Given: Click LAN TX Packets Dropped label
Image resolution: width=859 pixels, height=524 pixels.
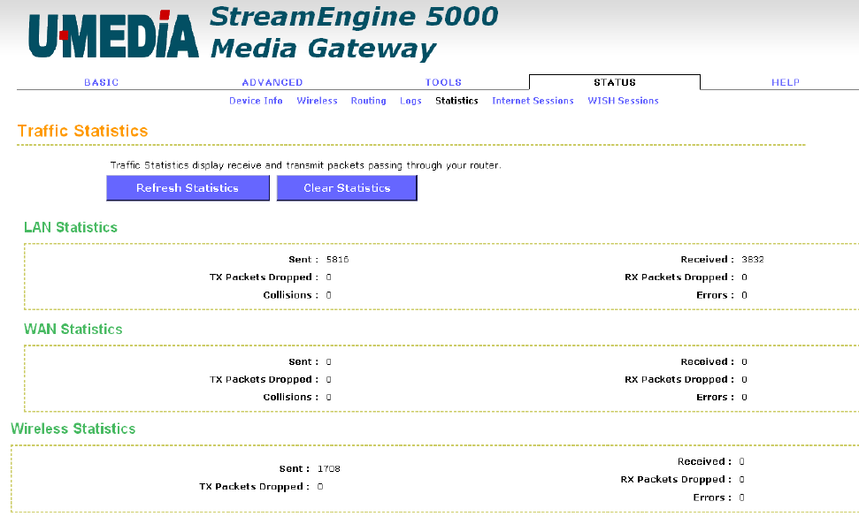Looking at the screenshot, I should [x=264, y=277].
